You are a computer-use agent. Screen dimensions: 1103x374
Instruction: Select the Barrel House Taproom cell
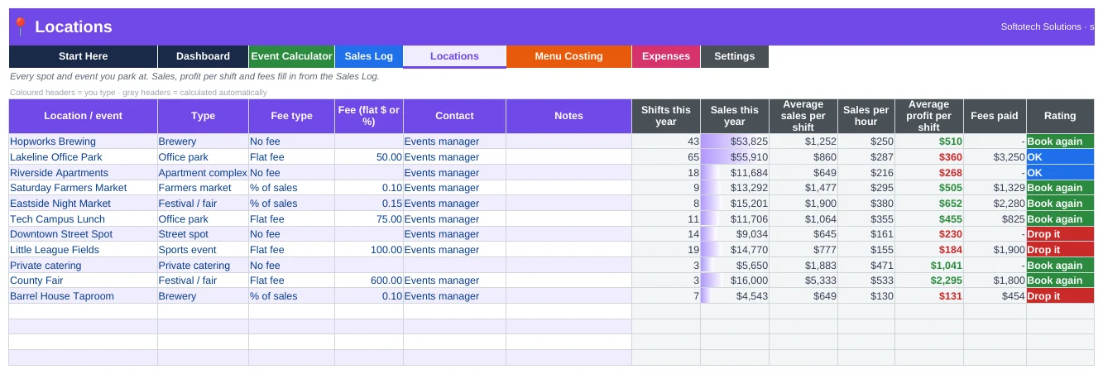coord(83,296)
